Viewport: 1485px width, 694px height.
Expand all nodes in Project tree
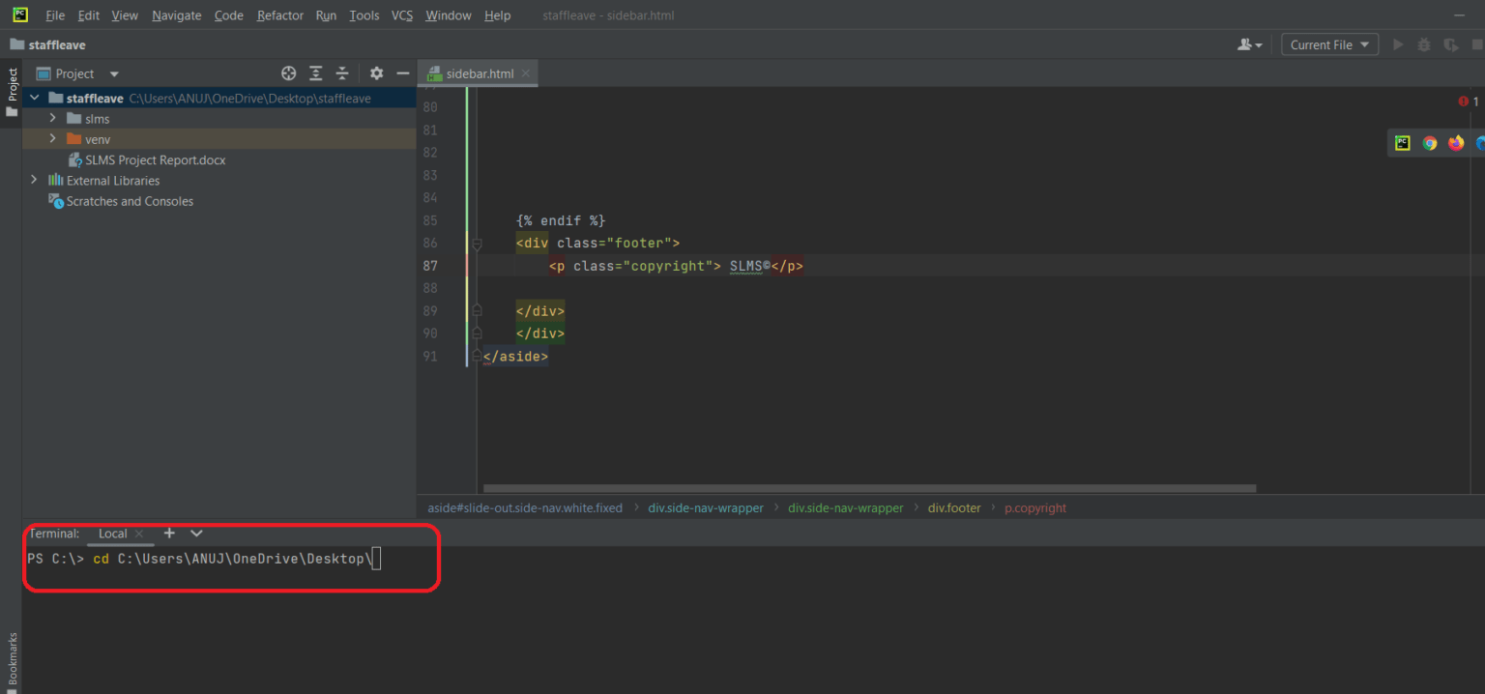click(x=315, y=73)
